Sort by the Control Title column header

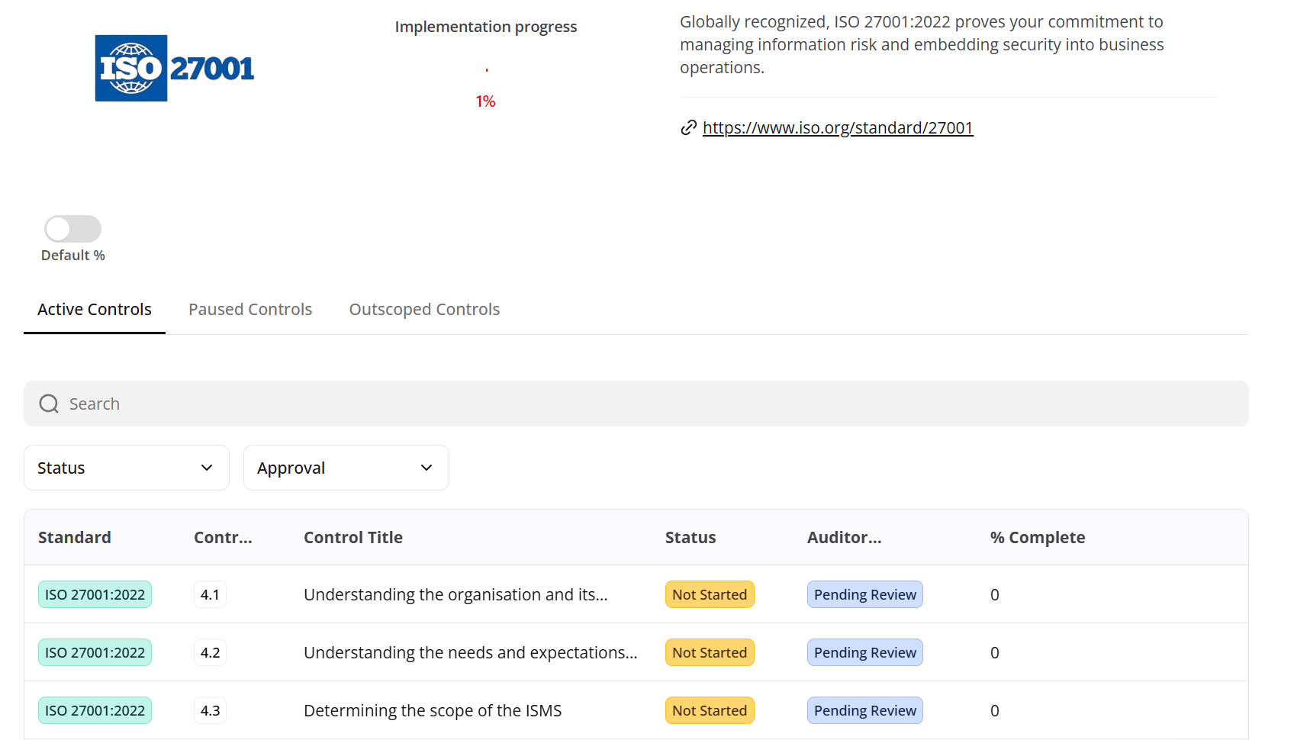click(352, 538)
